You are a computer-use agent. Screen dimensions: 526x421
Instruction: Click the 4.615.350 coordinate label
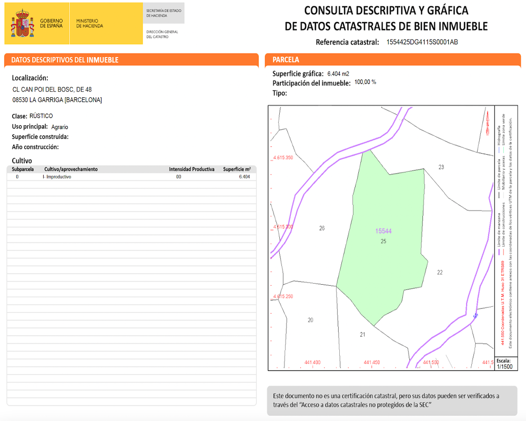283,157
